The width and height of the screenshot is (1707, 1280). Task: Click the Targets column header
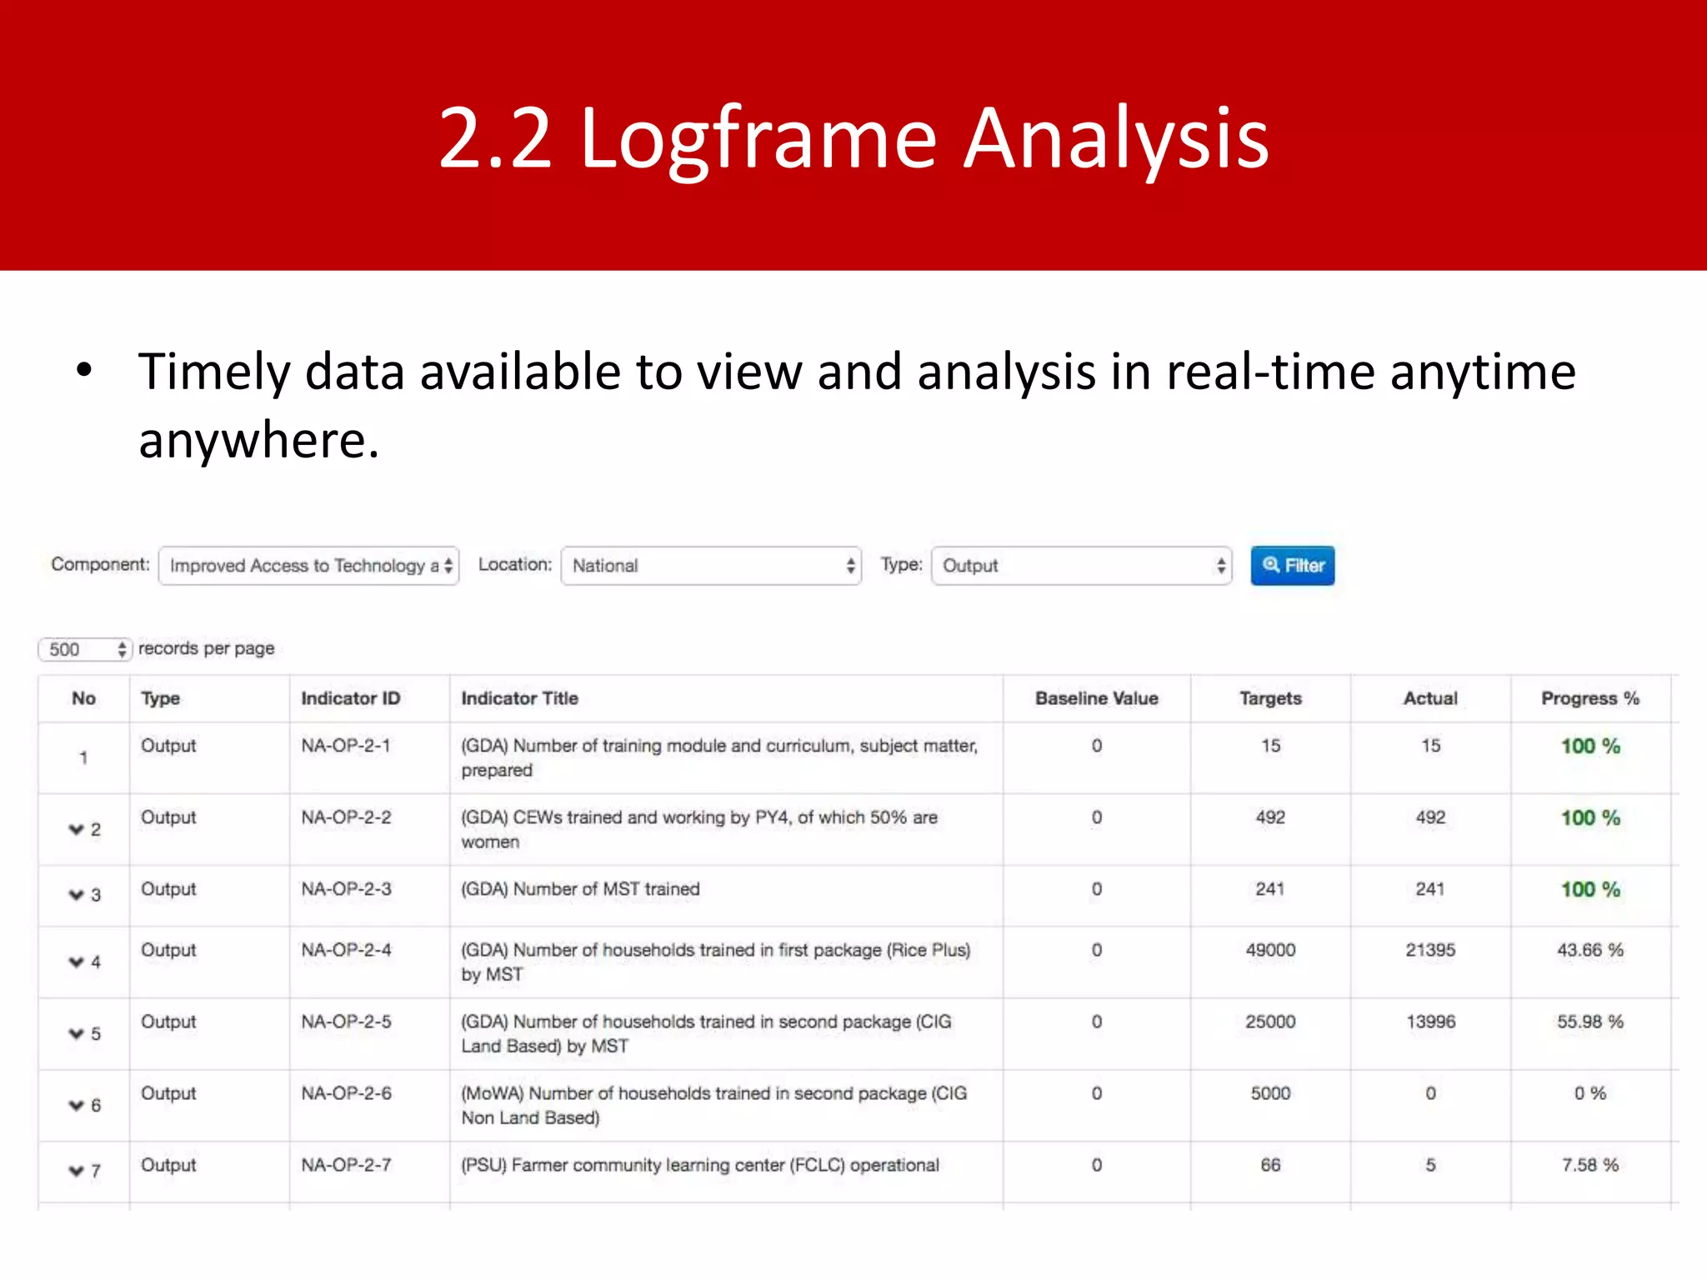pos(1269,698)
